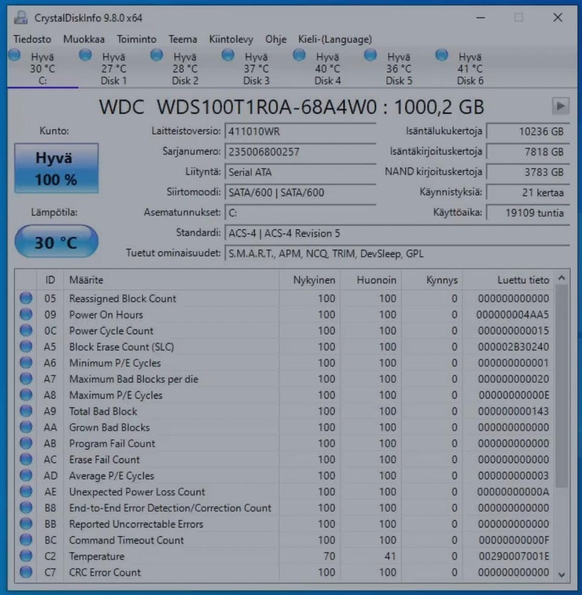
Task: Click the Tuetut ominaisuudet field
Action: [397, 253]
